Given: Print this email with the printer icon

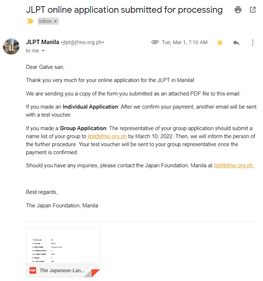Looking at the screenshot, I should click(238, 10).
